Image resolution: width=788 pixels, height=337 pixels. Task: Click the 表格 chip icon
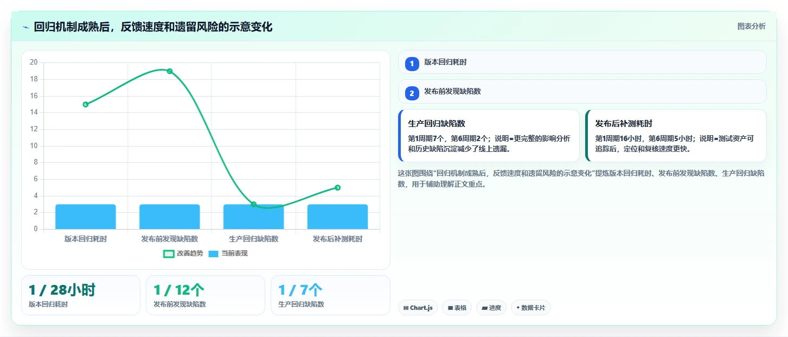450,308
